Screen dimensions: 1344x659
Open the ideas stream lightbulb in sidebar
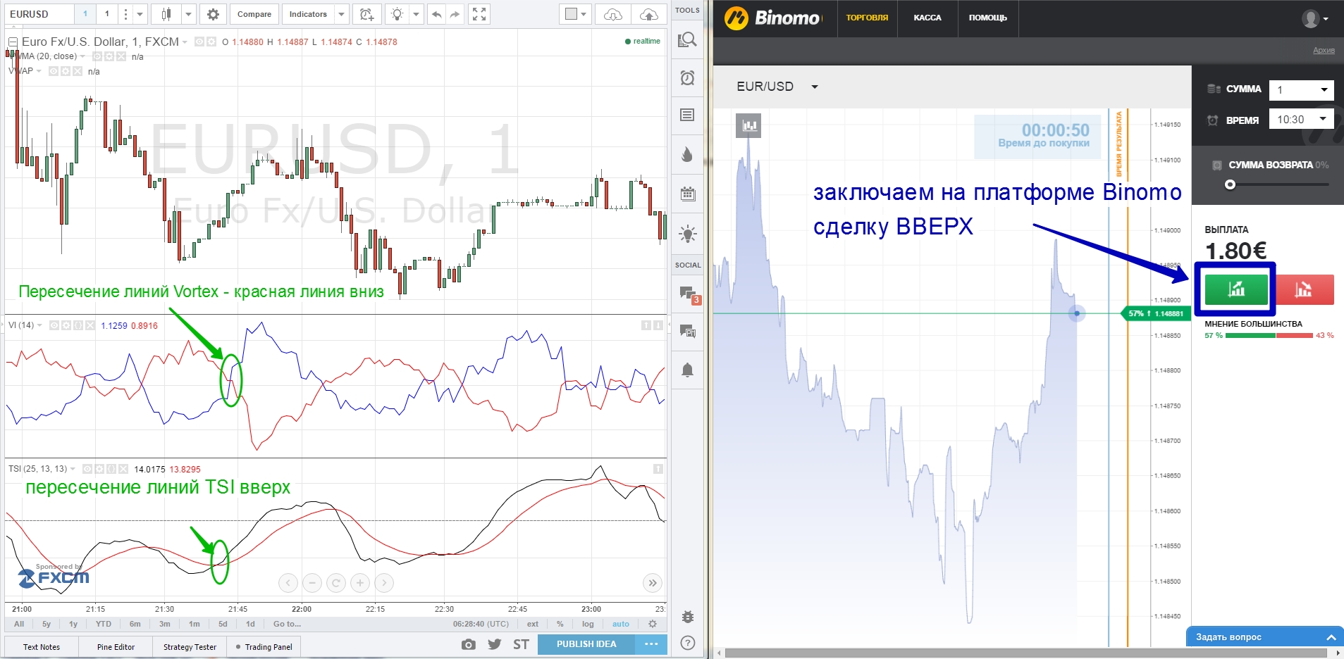click(x=688, y=234)
